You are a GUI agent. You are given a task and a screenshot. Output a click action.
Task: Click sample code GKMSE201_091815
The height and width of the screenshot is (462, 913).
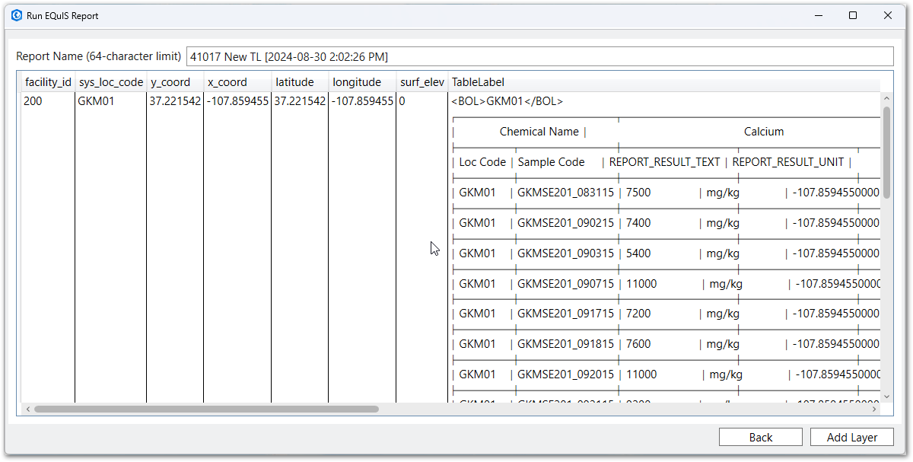[x=565, y=344]
